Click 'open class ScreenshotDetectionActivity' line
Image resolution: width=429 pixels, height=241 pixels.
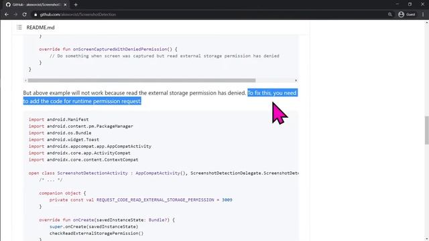(x=164, y=173)
